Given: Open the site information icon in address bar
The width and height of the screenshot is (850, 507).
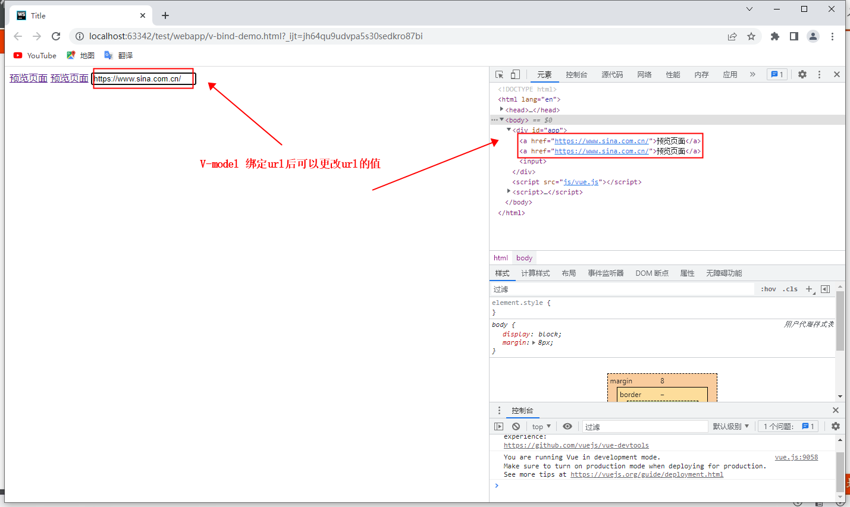Looking at the screenshot, I should coord(80,36).
